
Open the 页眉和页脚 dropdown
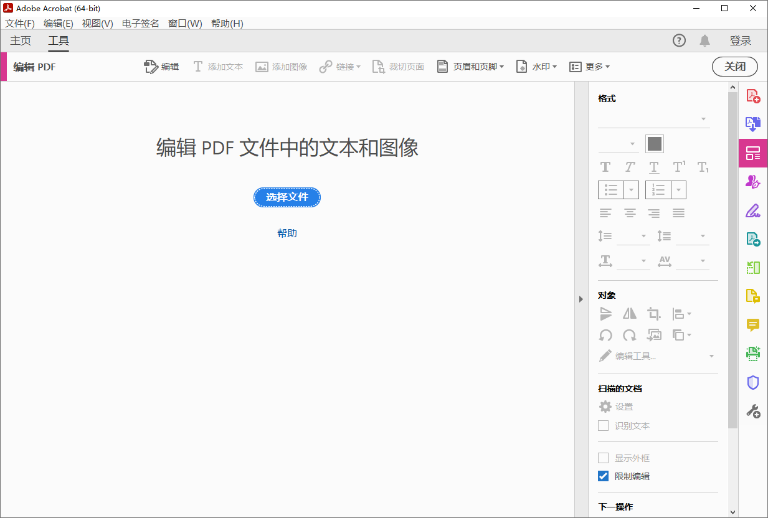tap(471, 66)
